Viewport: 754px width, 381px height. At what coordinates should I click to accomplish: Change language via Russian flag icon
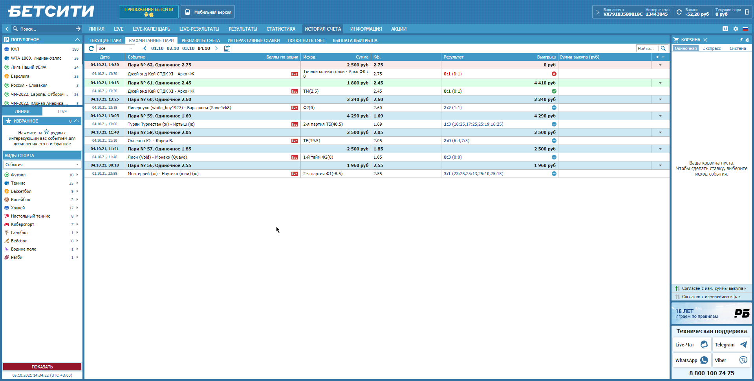tap(745, 29)
